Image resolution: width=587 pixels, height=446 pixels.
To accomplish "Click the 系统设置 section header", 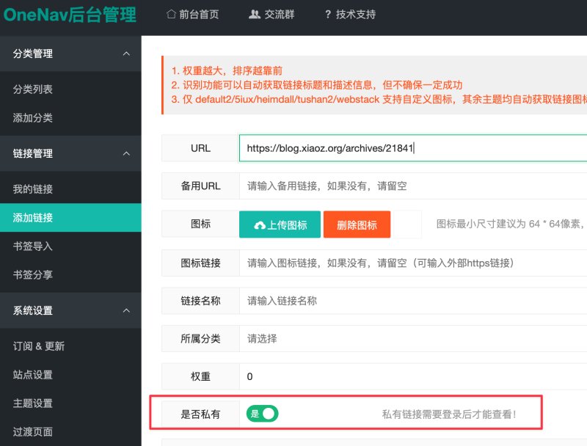I will pos(70,310).
